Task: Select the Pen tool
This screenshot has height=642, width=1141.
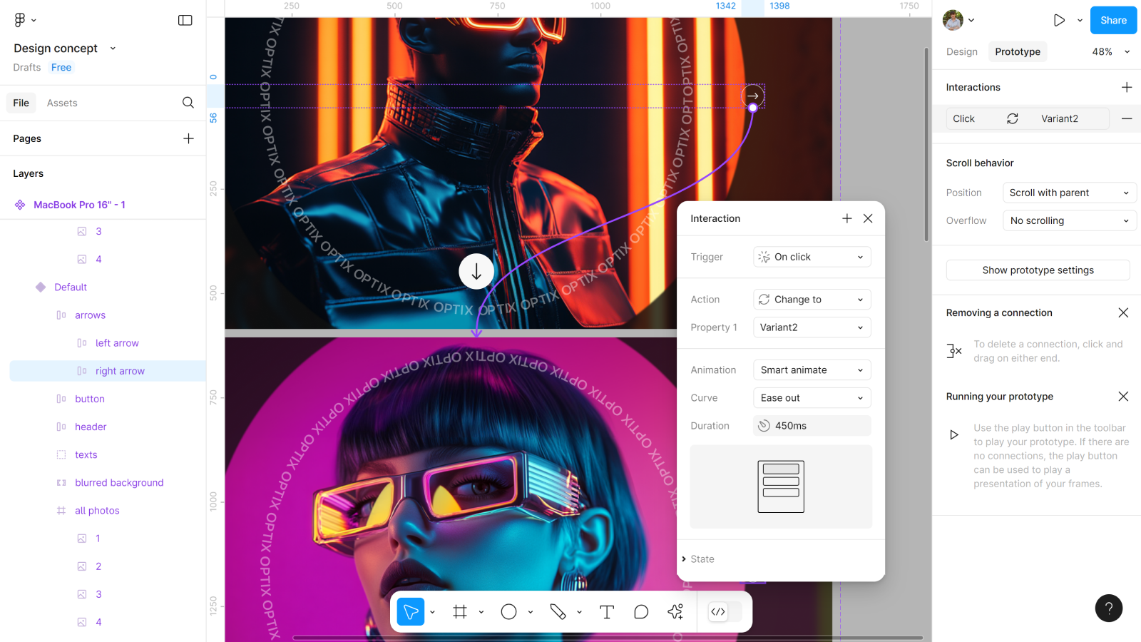Action: pyautogui.click(x=558, y=612)
